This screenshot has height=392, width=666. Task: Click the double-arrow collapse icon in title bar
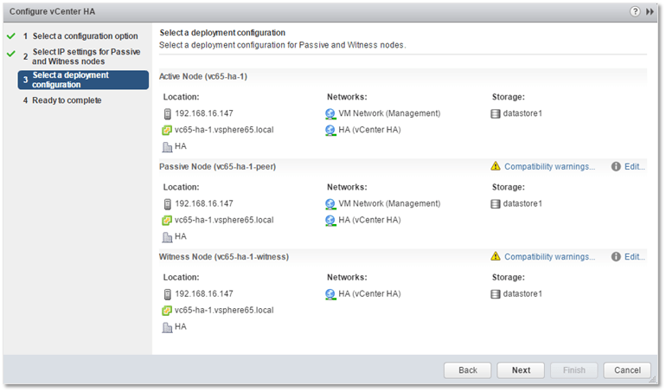point(650,11)
